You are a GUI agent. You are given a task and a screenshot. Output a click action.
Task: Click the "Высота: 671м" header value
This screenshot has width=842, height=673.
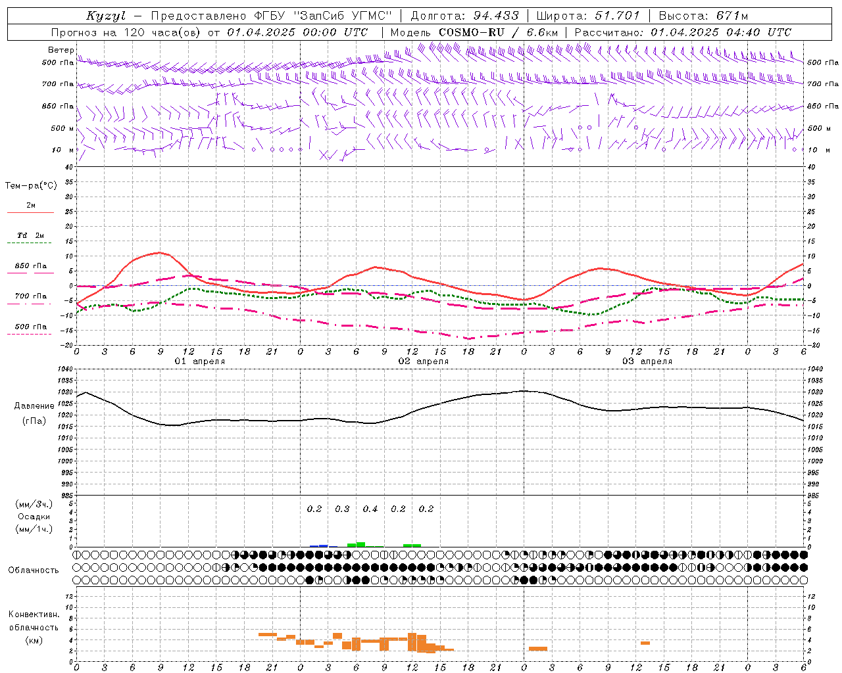(703, 16)
